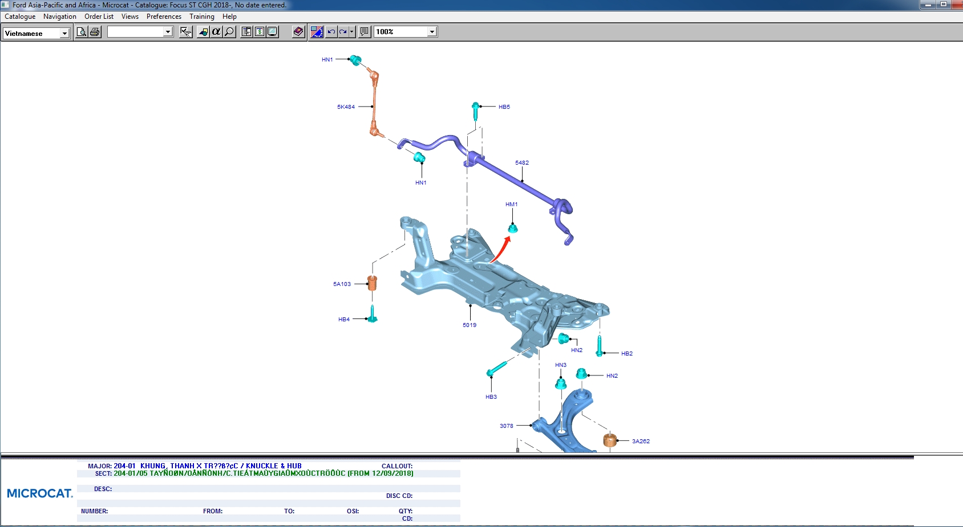Select callout 3A262 bushing label
963x527 pixels.
click(641, 441)
